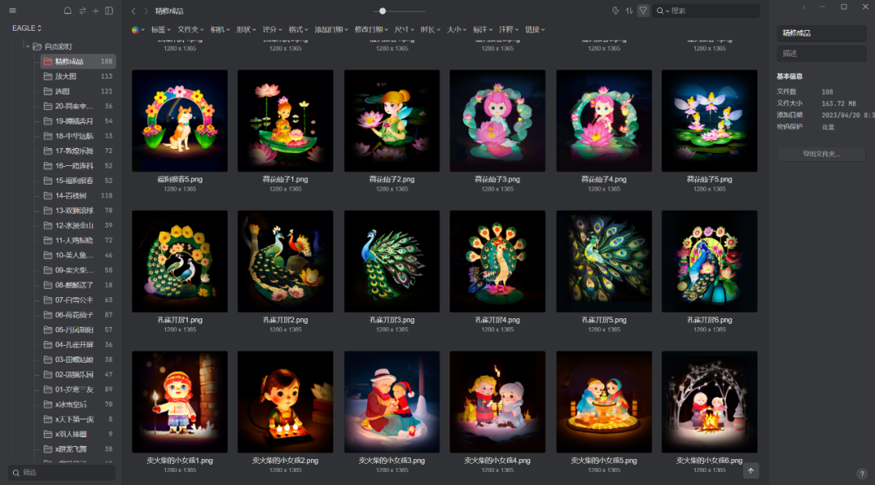Open the notifications bell
This screenshot has width=875, height=485.
(67, 11)
